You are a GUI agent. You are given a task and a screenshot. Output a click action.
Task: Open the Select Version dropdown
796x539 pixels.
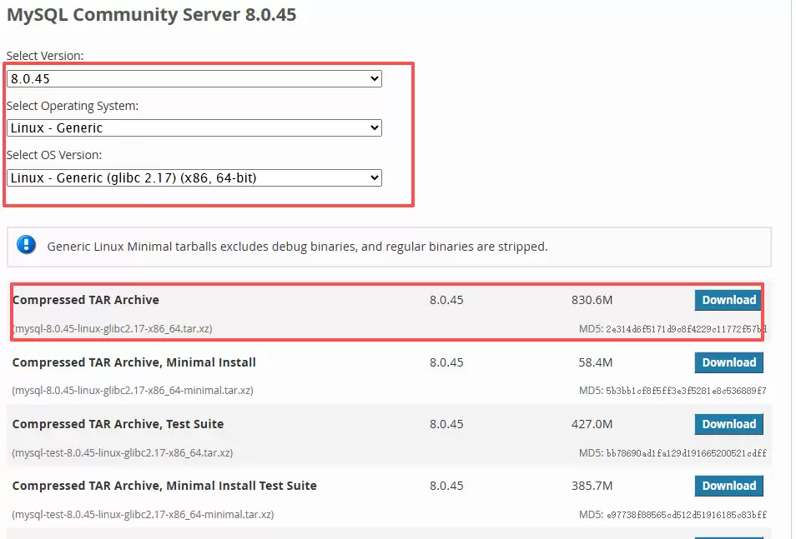tap(194, 79)
